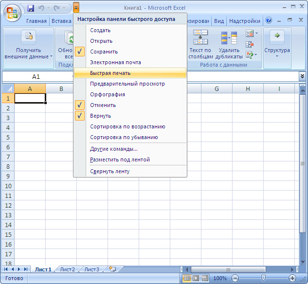The image size is (308, 284).
Task: Go to next sheet navigation arrow
Action: [x=19, y=269]
